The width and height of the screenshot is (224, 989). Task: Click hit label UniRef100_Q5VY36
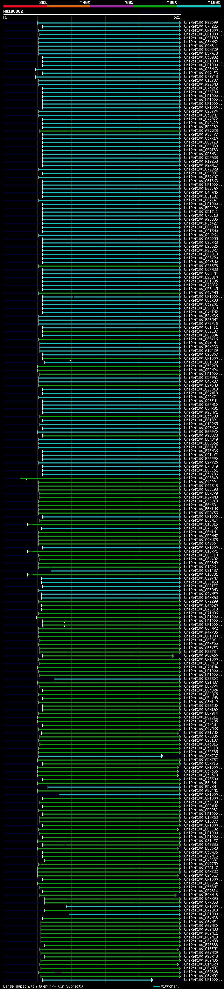coord(201,474)
